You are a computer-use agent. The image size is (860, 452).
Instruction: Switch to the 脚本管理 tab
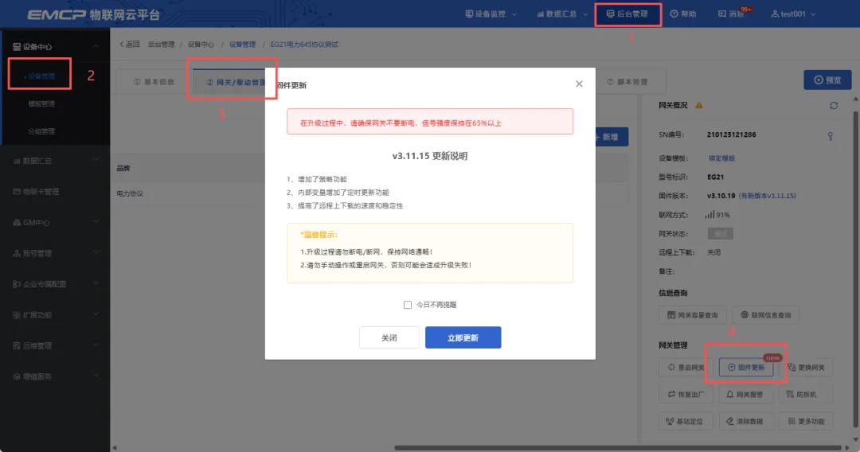[x=627, y=82]
